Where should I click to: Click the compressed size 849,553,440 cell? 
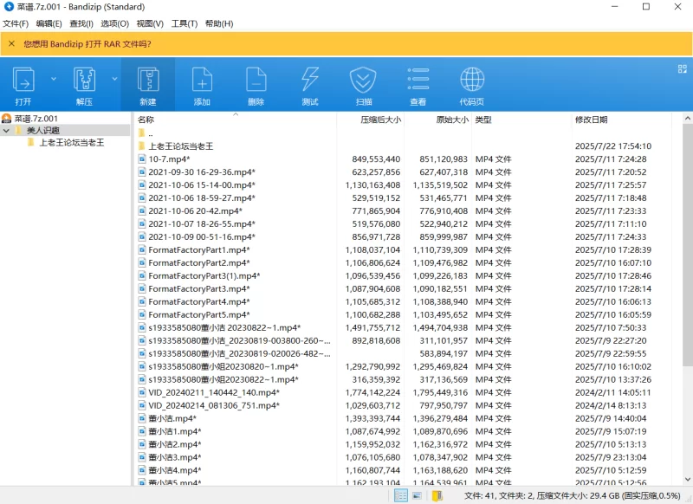(x=376, y=159)
